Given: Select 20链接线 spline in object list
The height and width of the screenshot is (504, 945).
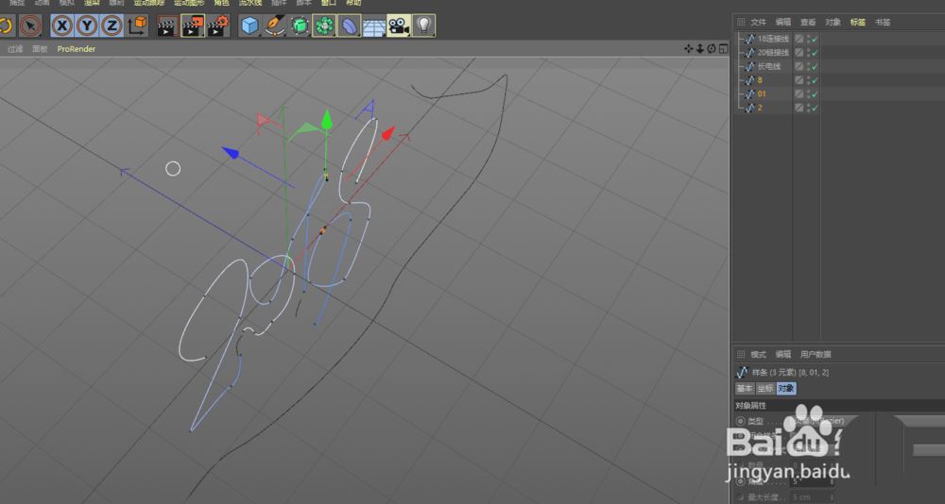Looking at the screenshot, I should [x=773, y=53].
